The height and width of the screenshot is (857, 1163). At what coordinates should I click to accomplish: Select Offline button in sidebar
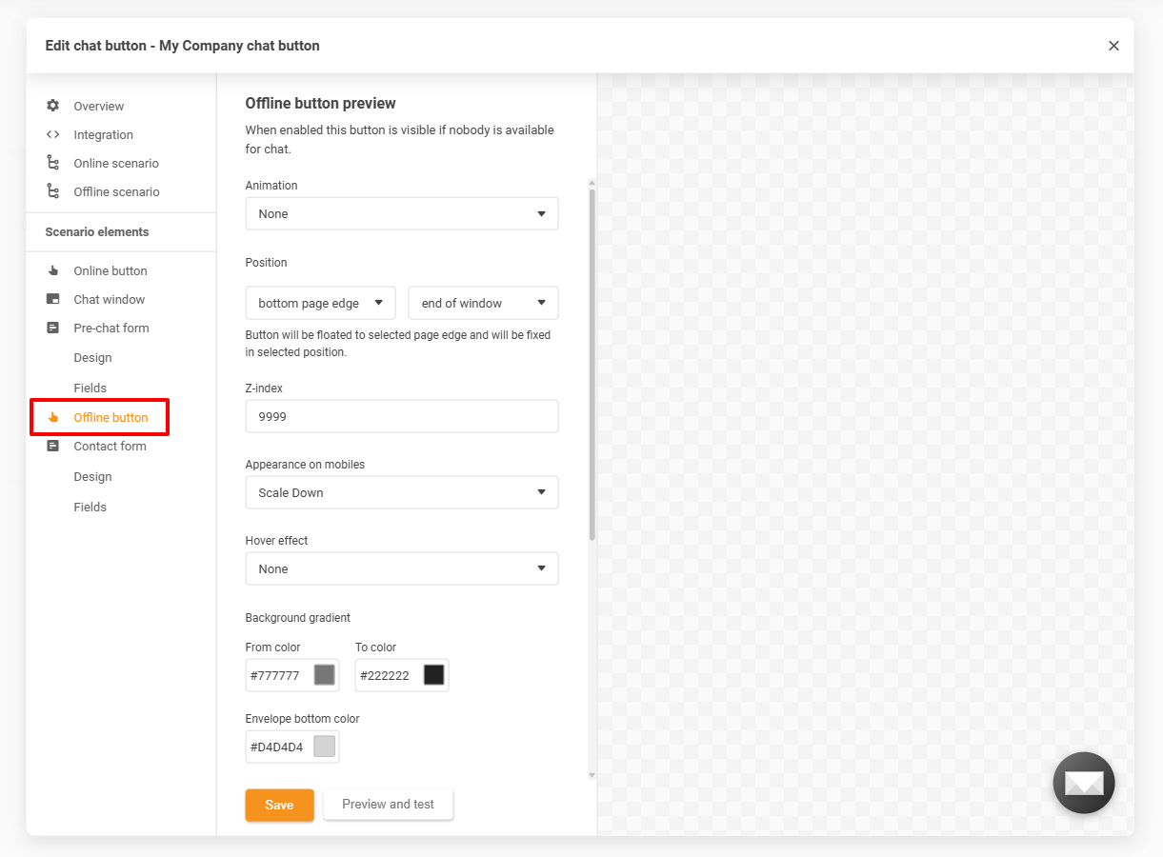110,417
